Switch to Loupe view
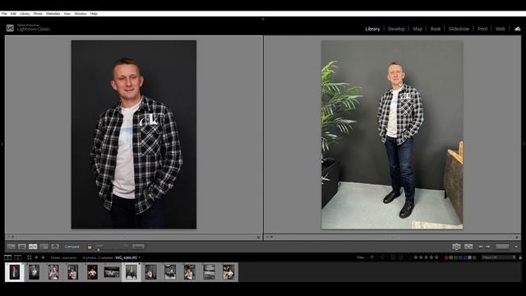 22,247
